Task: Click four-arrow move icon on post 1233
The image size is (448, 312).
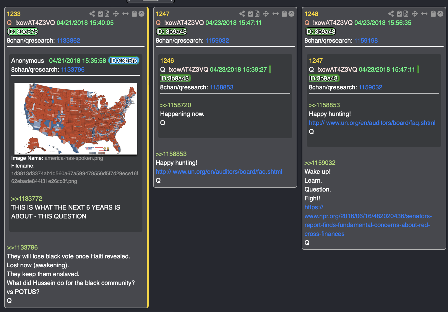Action: click(116, 14)
